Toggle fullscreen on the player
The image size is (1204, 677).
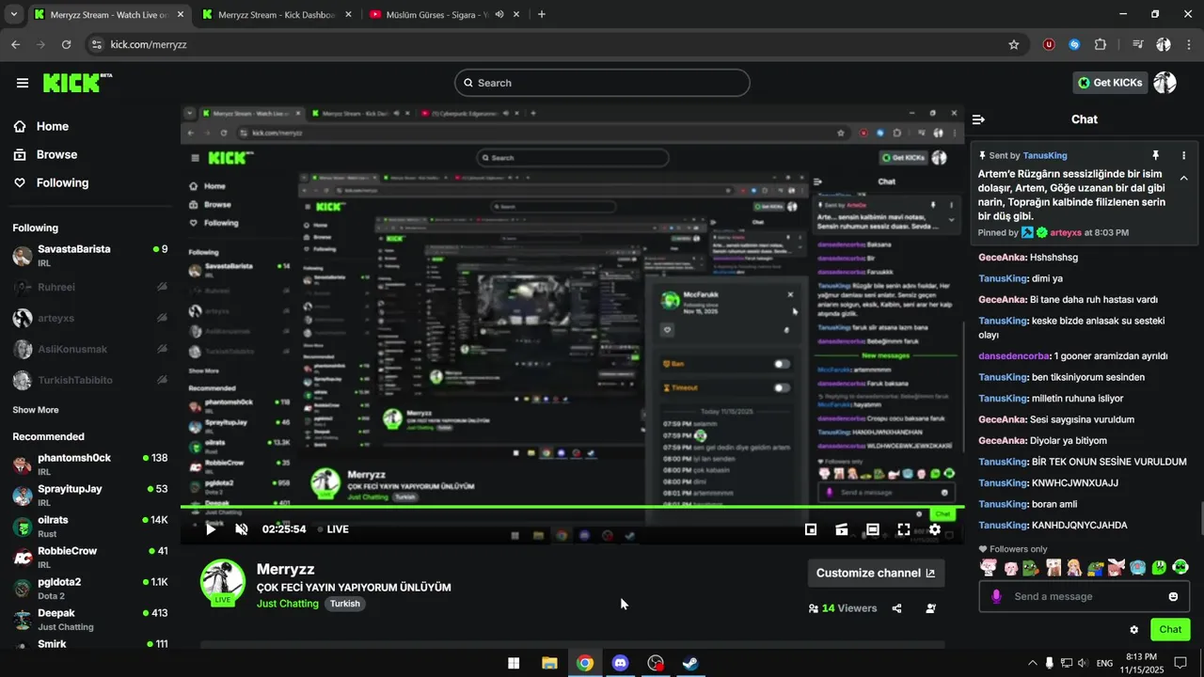click(x=904, y=529)
